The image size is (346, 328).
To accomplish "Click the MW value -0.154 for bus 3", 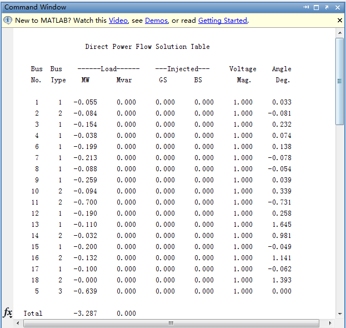I will tap(85, 125).
